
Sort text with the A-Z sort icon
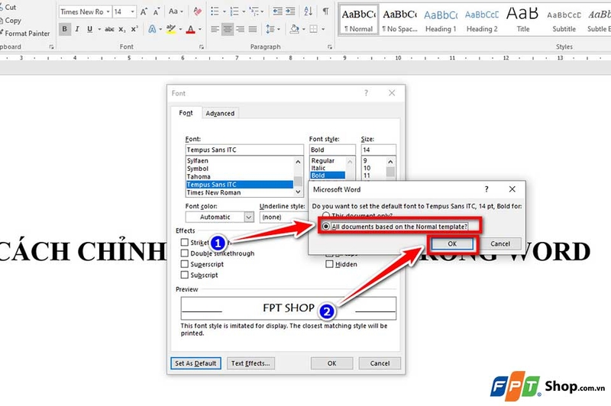[x=309, y=11]
